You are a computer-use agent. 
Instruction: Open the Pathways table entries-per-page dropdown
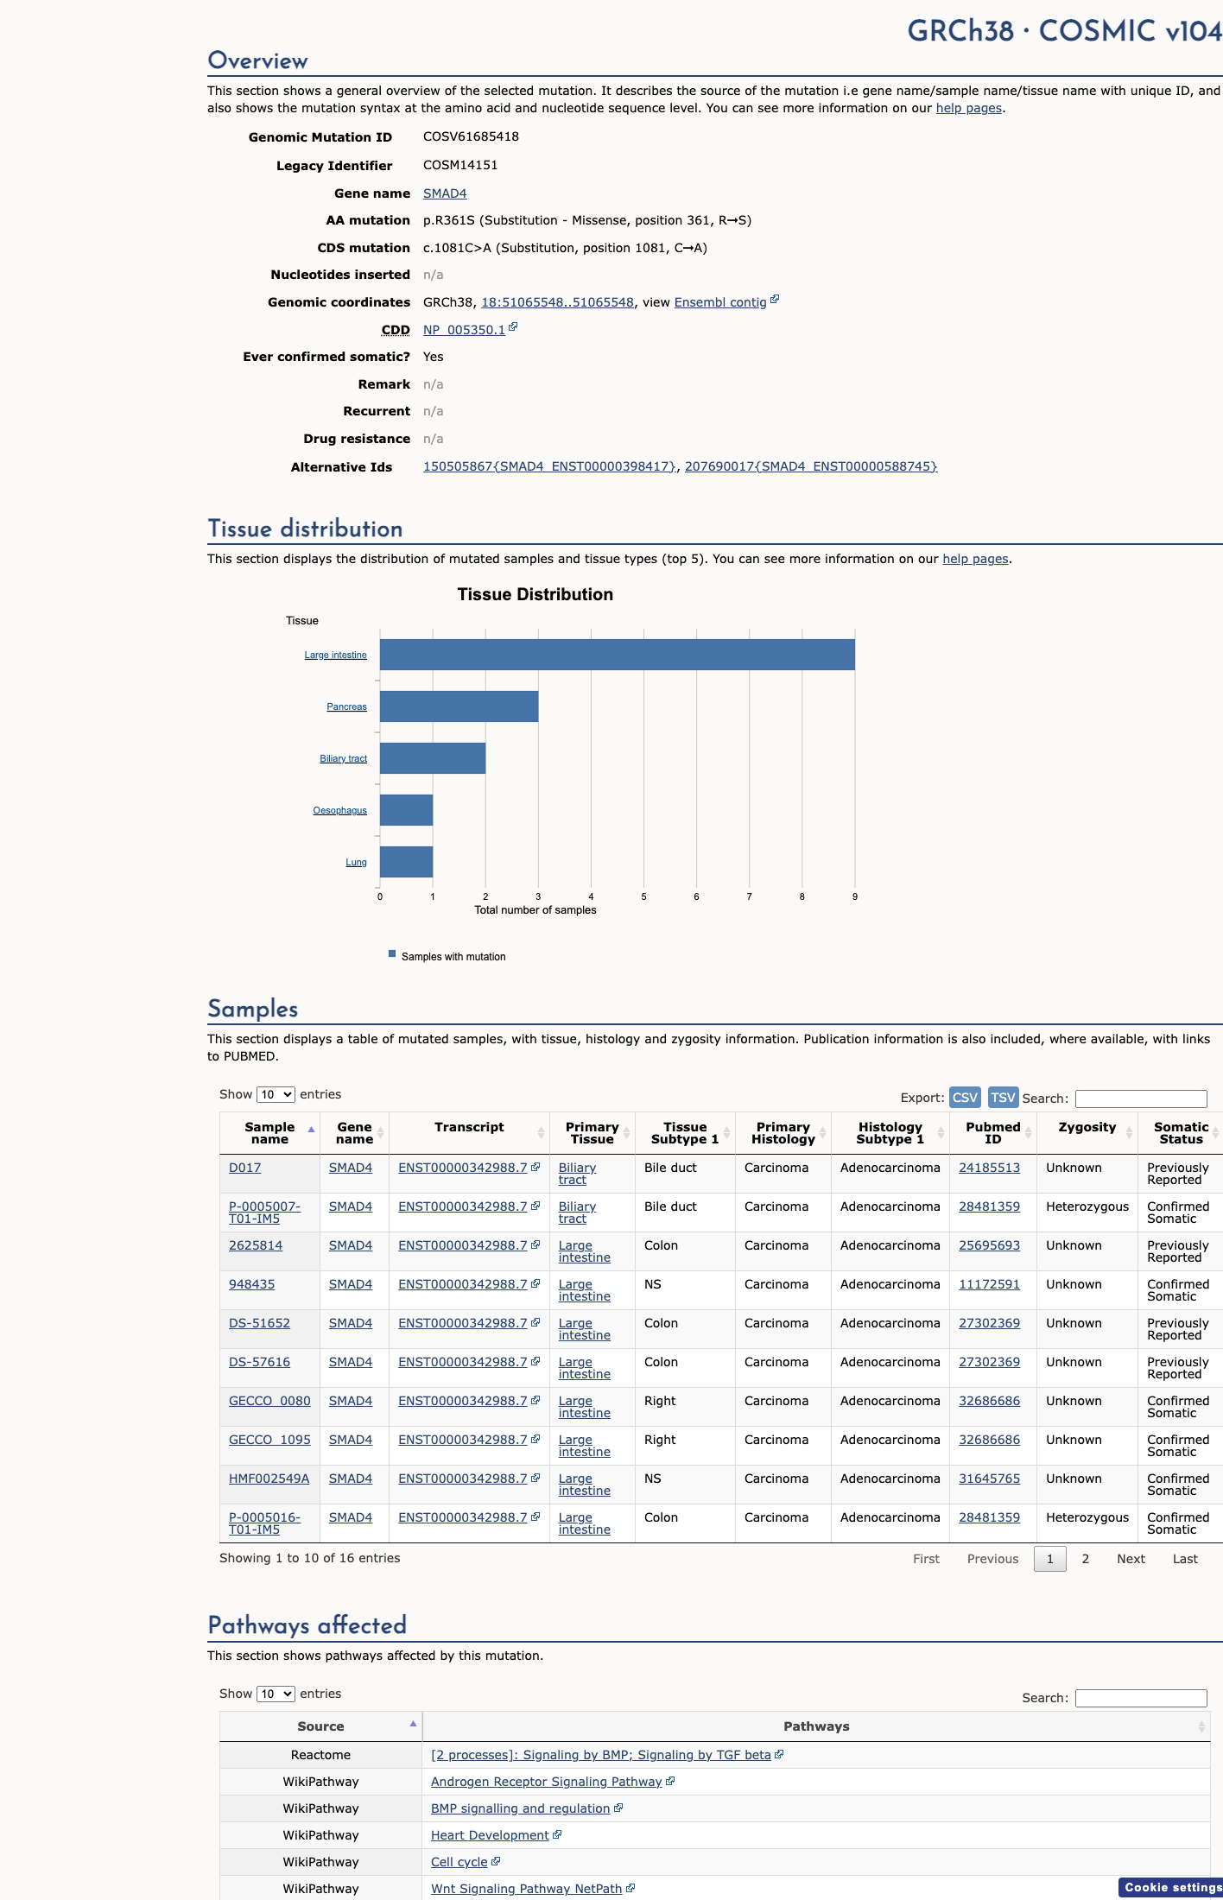276,1694
